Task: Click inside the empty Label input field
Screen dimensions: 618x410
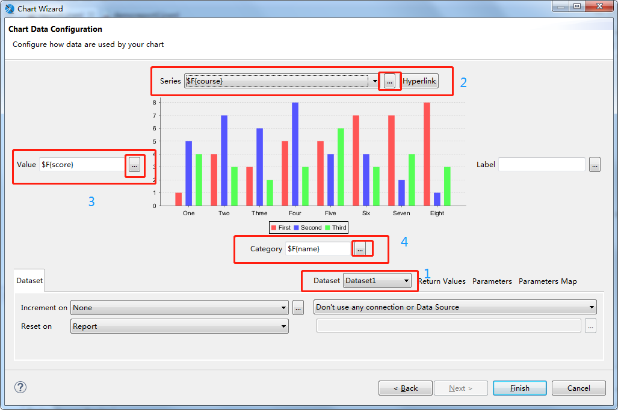Action: [x=541, y=164]
